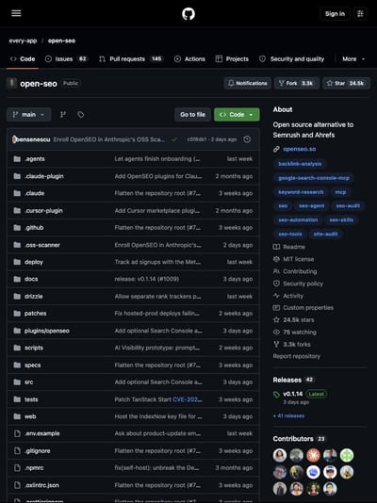Fork the repository with Fork button
Screen dimensions: 377x503
coord(297,84)
